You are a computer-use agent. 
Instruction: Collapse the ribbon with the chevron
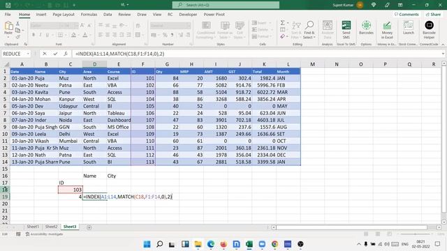pos(443,45)
